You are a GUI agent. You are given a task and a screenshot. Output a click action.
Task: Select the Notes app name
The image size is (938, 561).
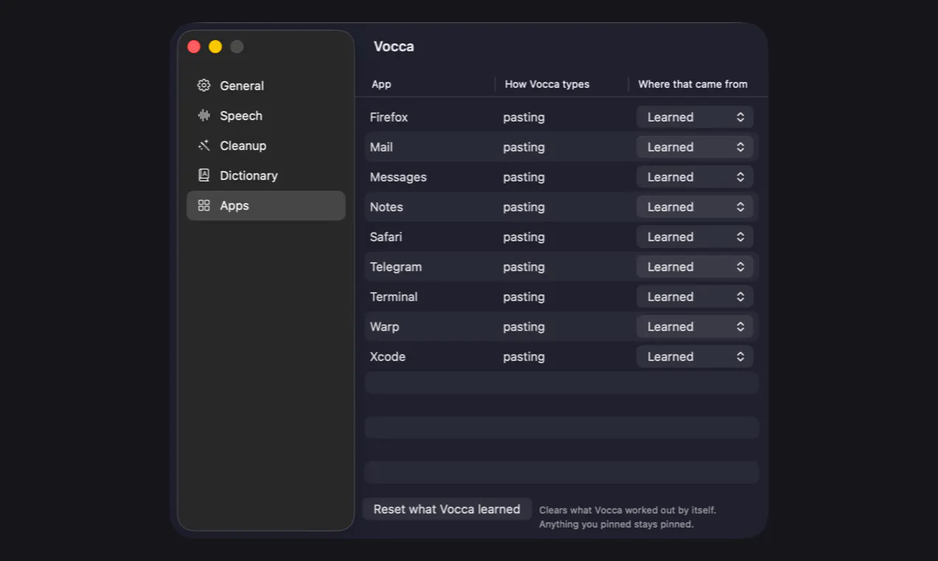pos(386,207)
